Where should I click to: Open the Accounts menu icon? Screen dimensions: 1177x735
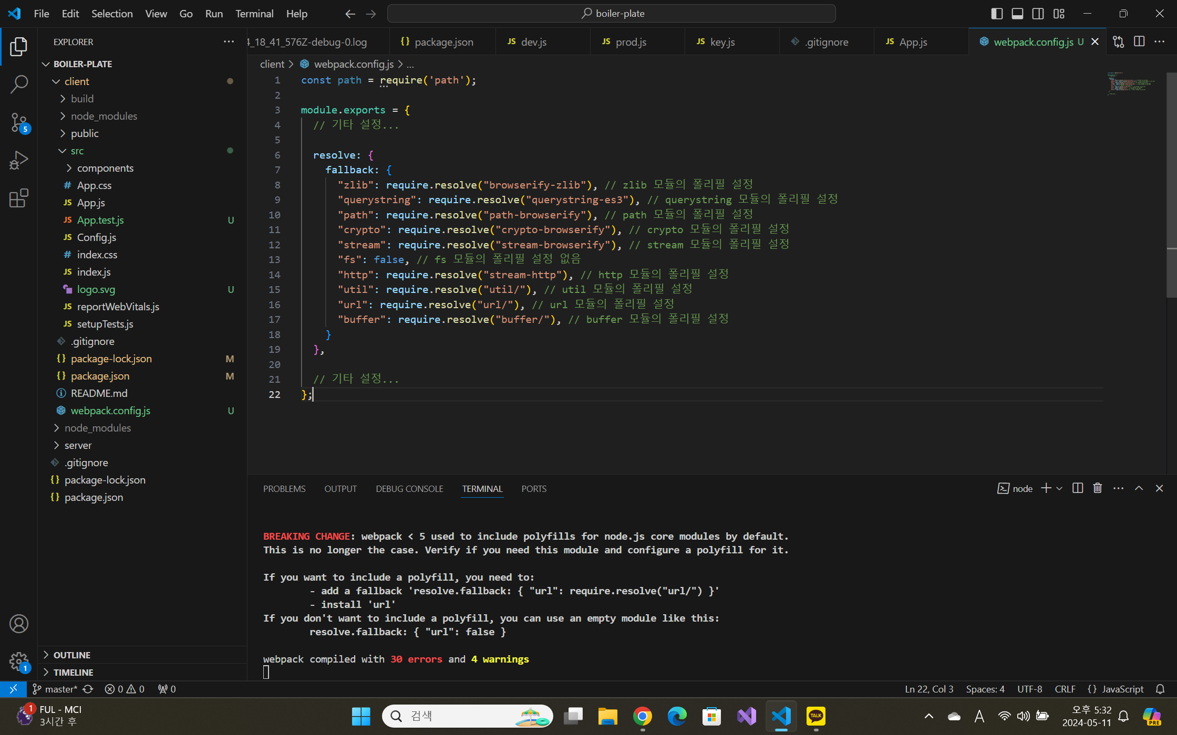(19, 624)
